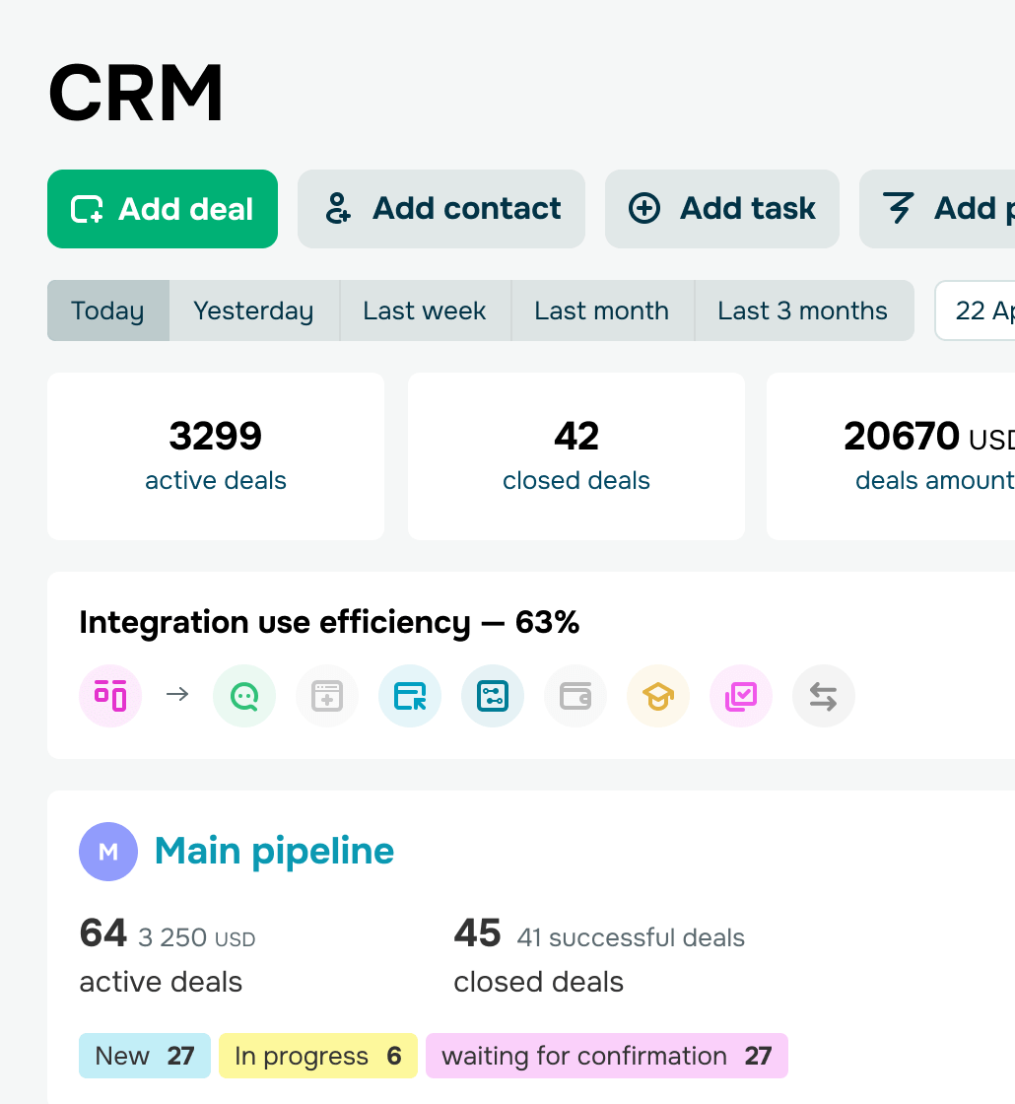
Task: Choose the Last month filter
Action: [602, 310]
